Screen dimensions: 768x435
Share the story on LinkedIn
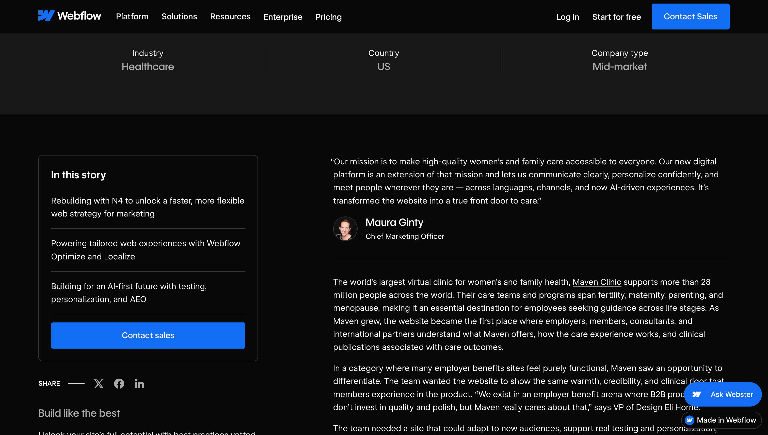coord(139,384)
